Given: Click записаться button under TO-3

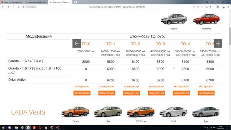Looking at the screenshot, I should [x=156, y=93].
